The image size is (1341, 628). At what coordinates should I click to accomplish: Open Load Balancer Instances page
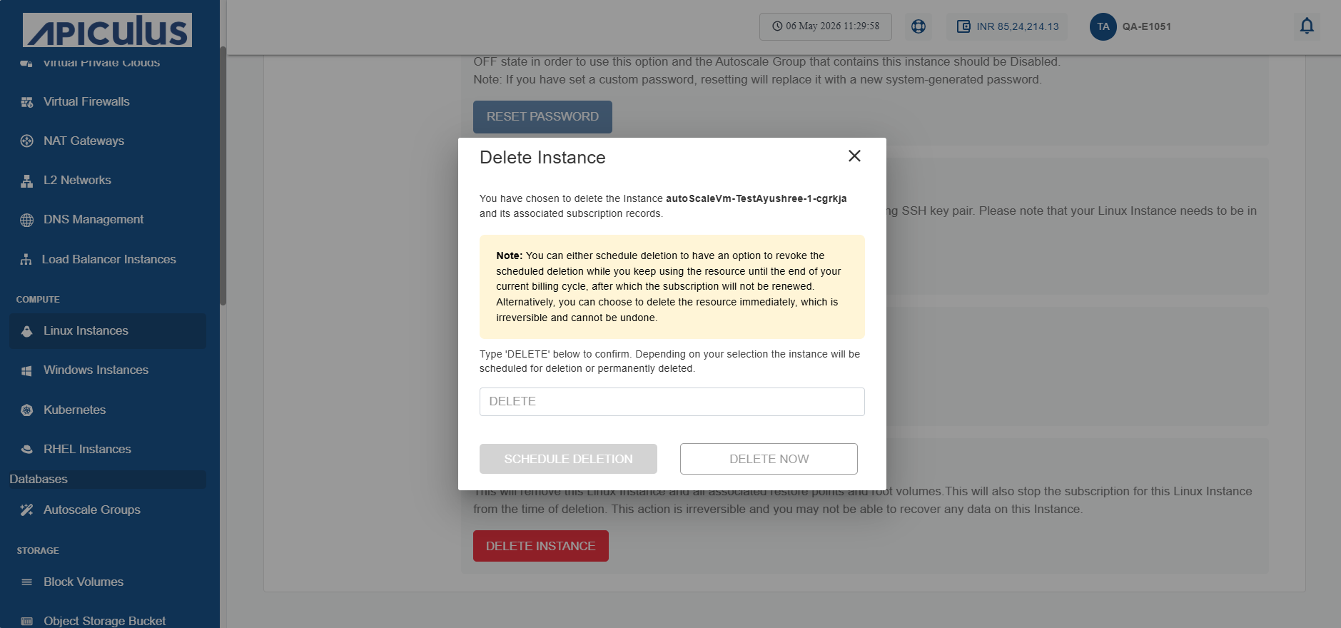[x=108, y=260]
